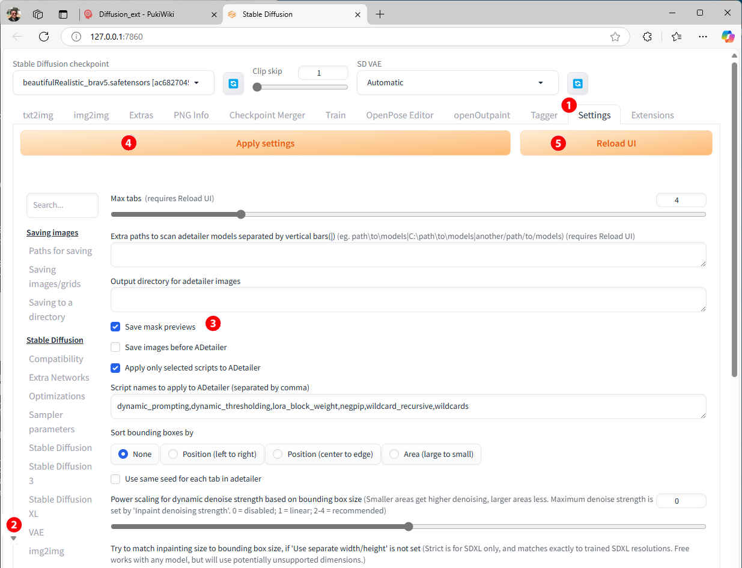The image size is (742, 568).
Task: Open the Copilot sidebar icon
Action: point(728,37)
